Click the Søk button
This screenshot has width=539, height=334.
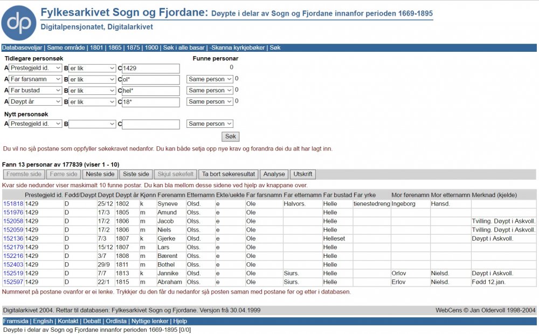click(230, 137)
